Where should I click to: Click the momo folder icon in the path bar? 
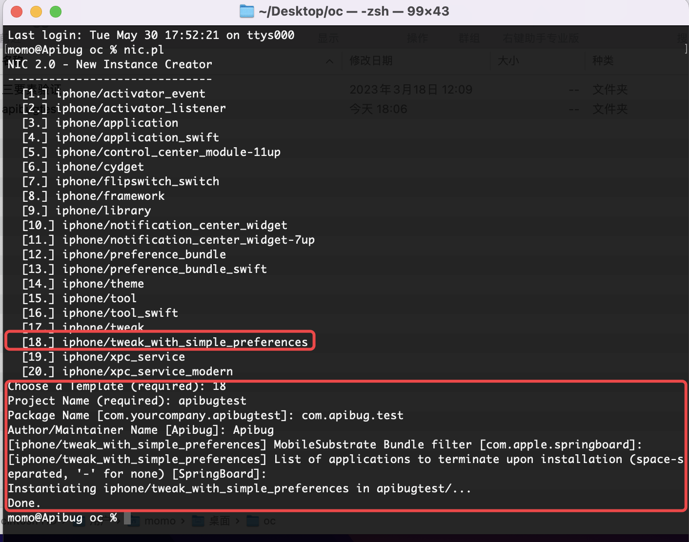(134, 521)
